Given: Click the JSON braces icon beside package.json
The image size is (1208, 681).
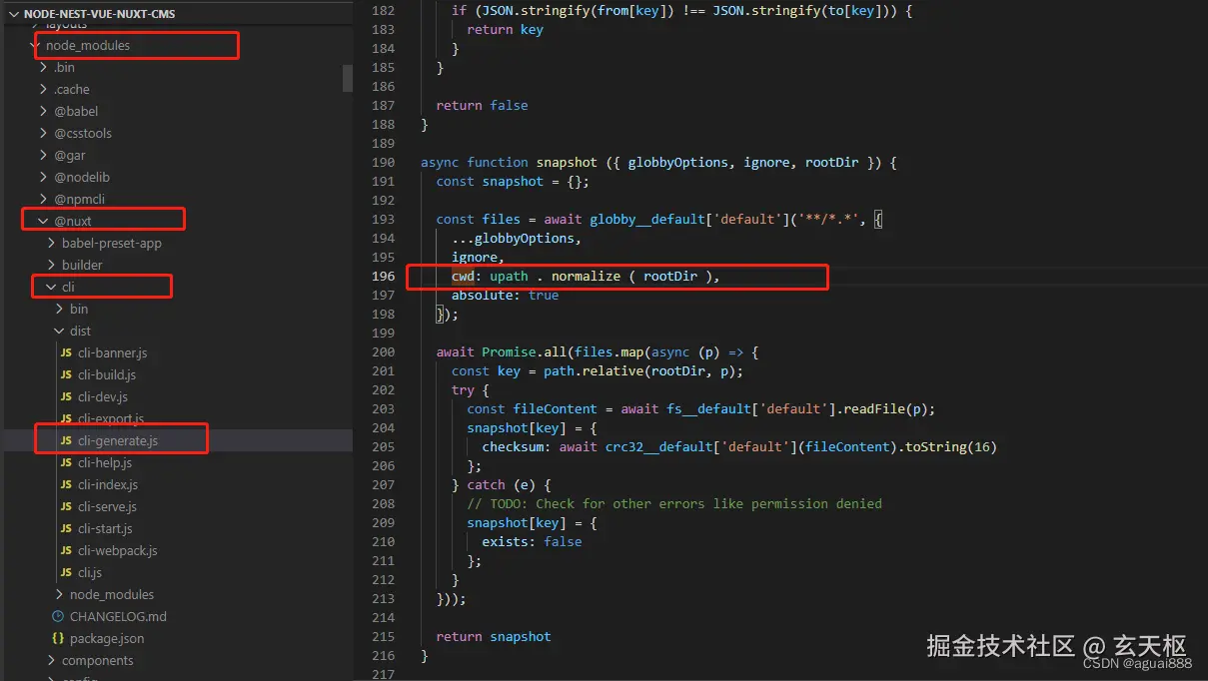Looking at the screenshot, I should click(58, 638).
